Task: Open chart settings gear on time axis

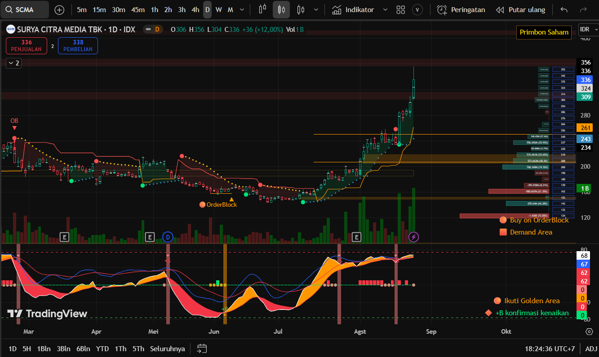Action: (590, 331)
